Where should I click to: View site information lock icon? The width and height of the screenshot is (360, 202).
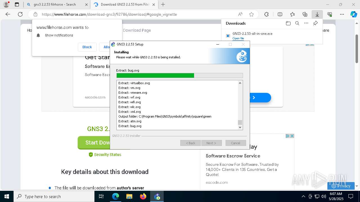[x=35, y=14]
